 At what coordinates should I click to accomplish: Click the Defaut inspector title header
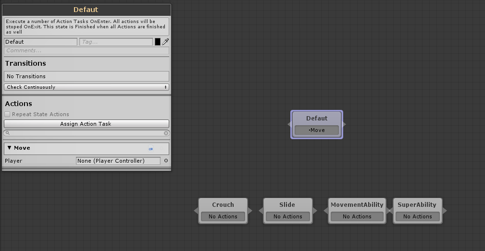coord(87,10)
